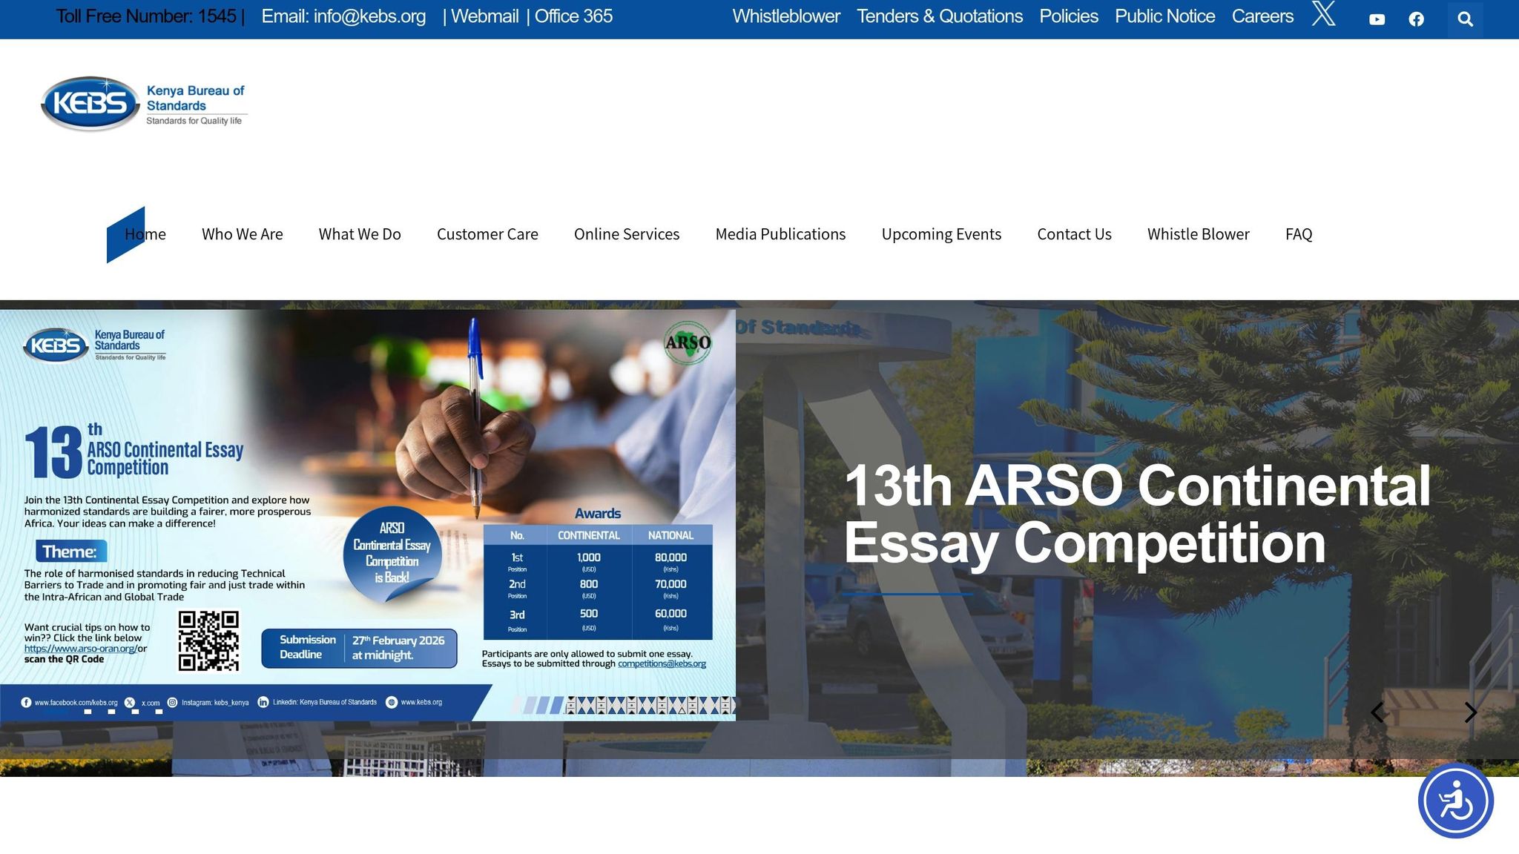This screenshot has width=1519, height=854.
Task: Open the Home menu item
Action: coord(145,234)
